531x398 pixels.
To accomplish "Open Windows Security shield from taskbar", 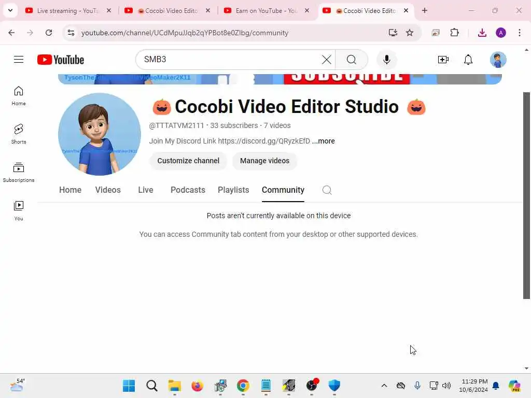I will pyautogui.click(x=334, y=386).
